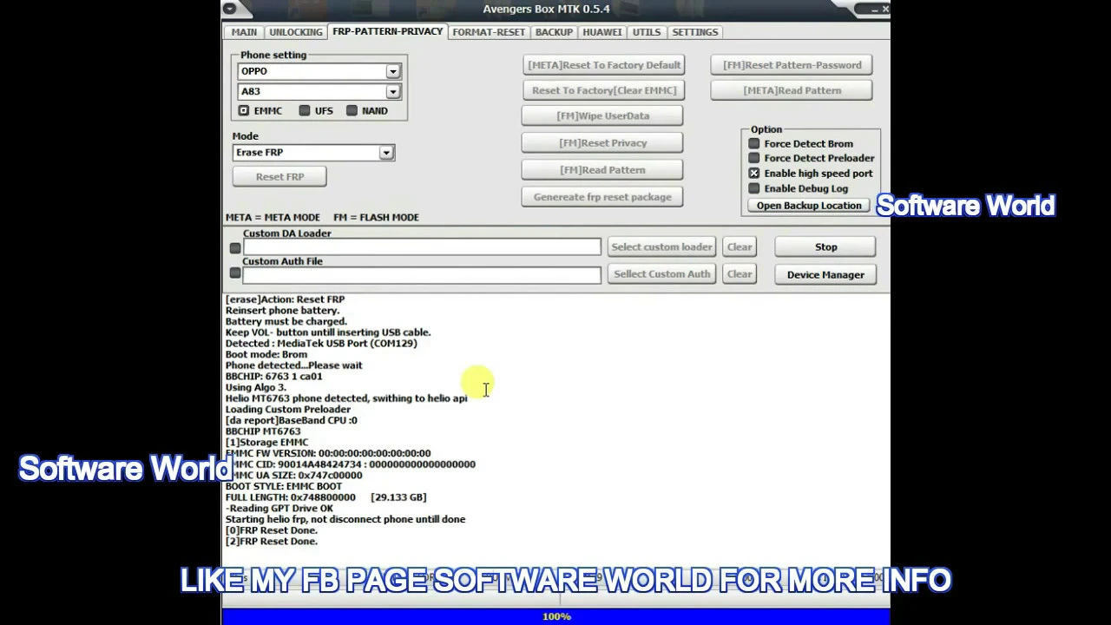Open the UNLOCKING tab
The width and height of the screenshot is (1111, 625).
pos(296,32)
